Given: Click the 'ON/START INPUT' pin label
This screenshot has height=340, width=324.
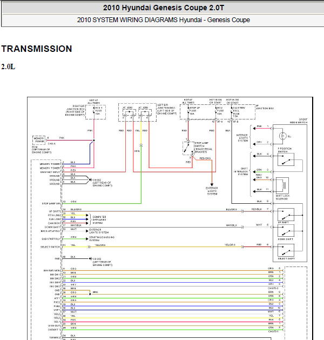Looking at the screenshot, I should point(50,172).
